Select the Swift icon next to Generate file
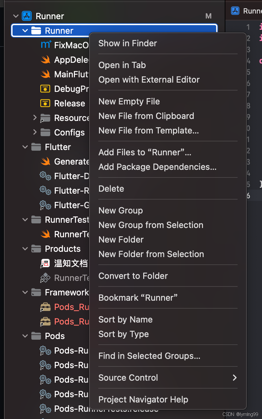Screen dimensions: 262x419 (x=45, y=161)
